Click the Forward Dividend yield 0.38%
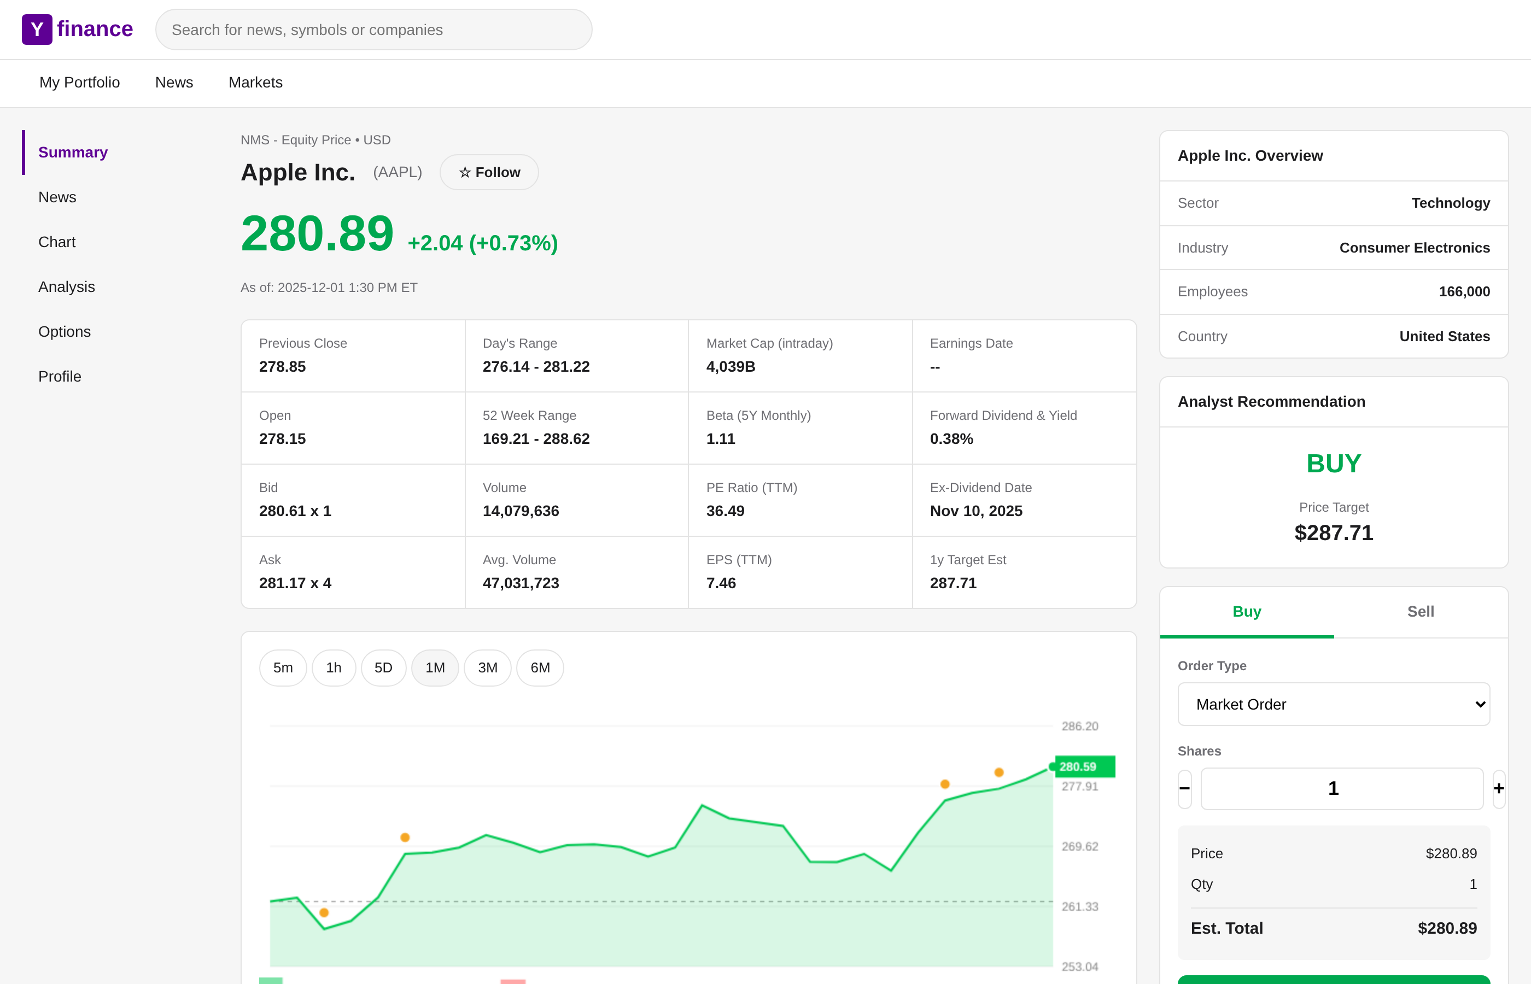Image resolution: width=1531 pixels, height=984 pixels. [x=951, y=439]
